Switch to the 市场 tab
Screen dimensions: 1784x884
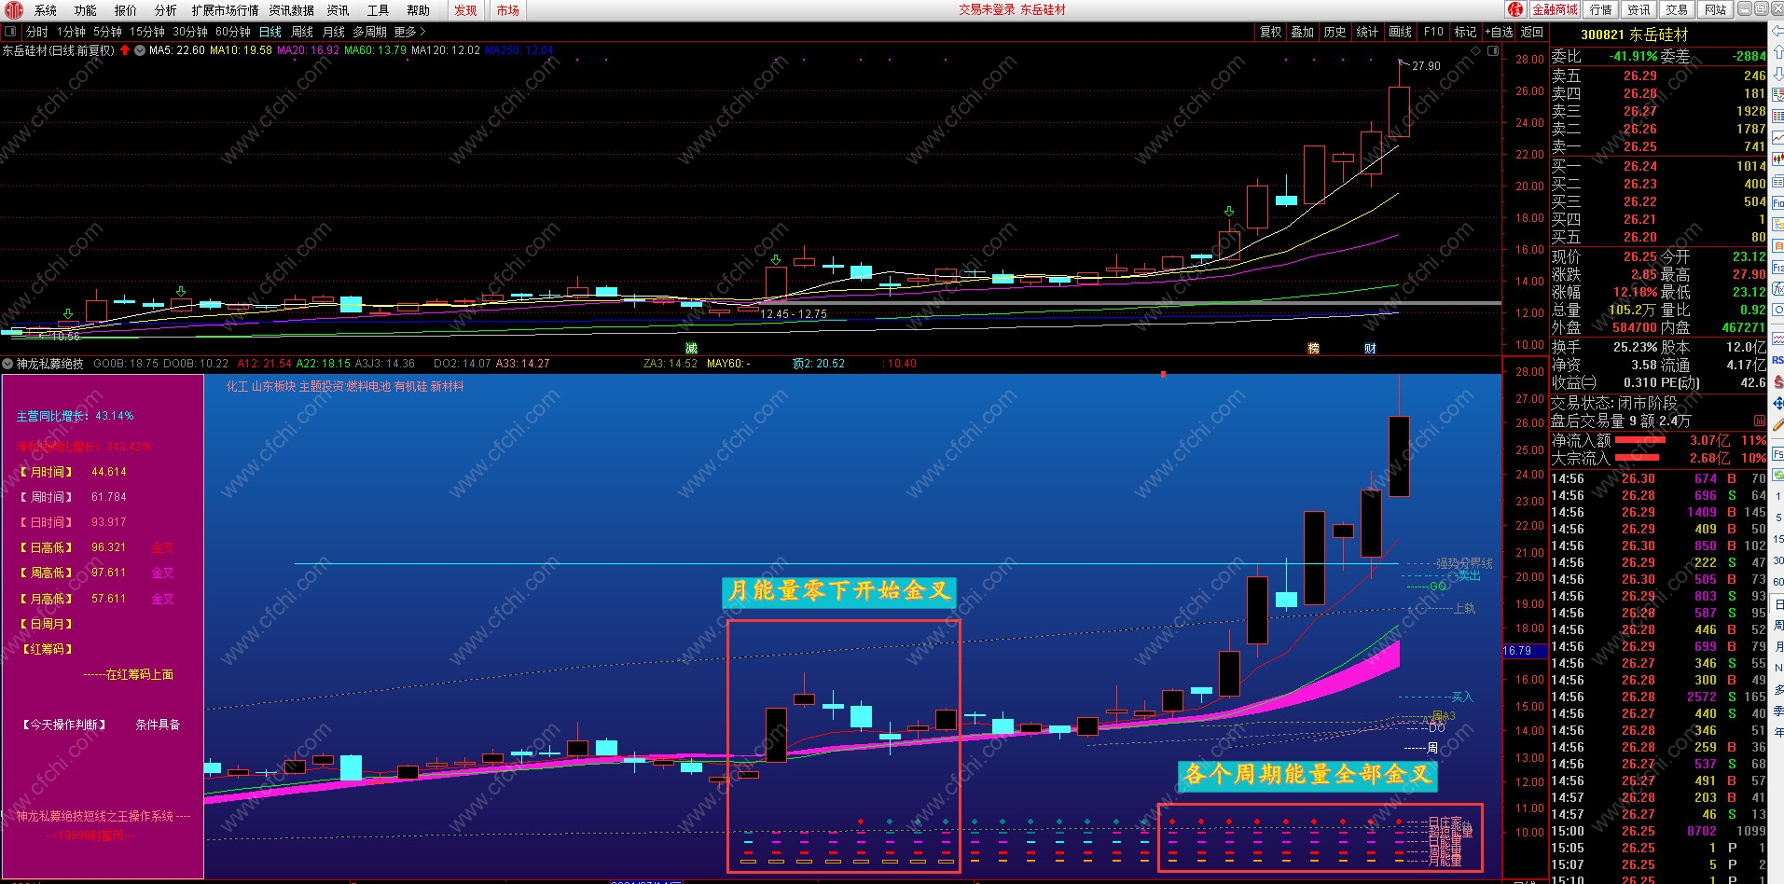tap(508, 10)
